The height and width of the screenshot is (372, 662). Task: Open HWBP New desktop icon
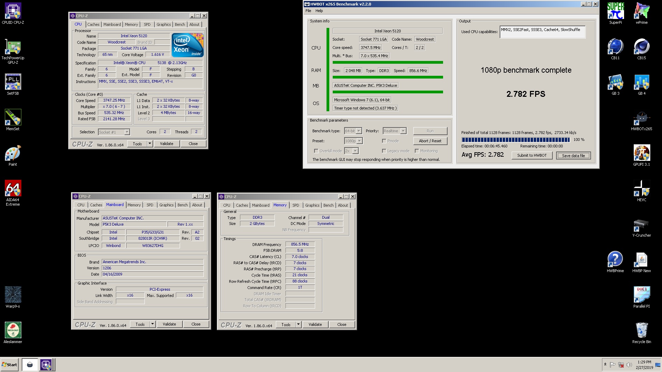tap(642, 262)
